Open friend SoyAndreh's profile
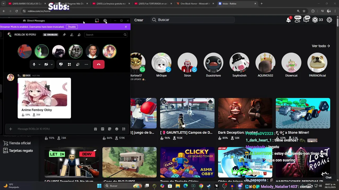The image size is (339, 190). coord(239,65)
